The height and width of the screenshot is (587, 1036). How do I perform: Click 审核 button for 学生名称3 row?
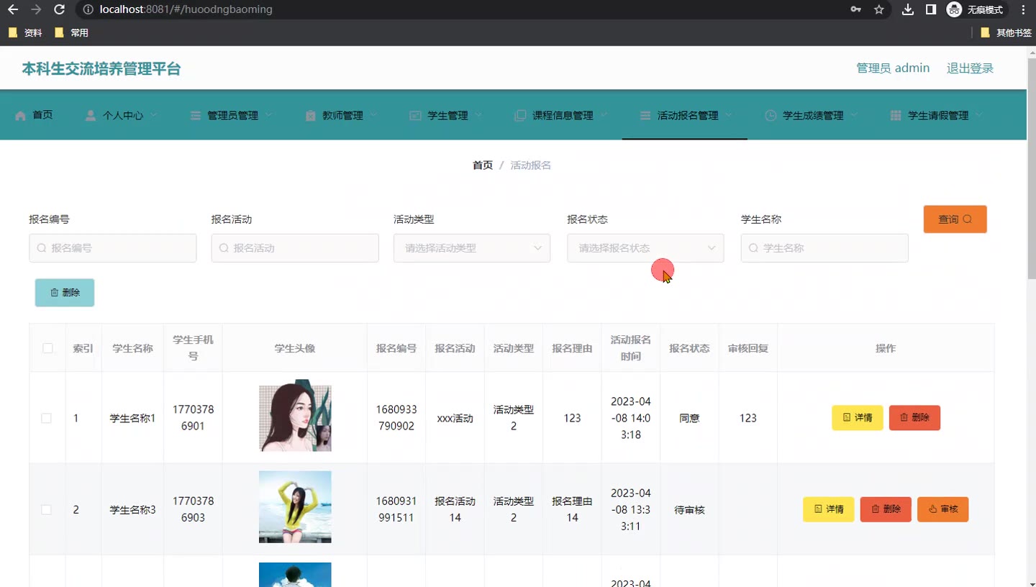(942, 509)
